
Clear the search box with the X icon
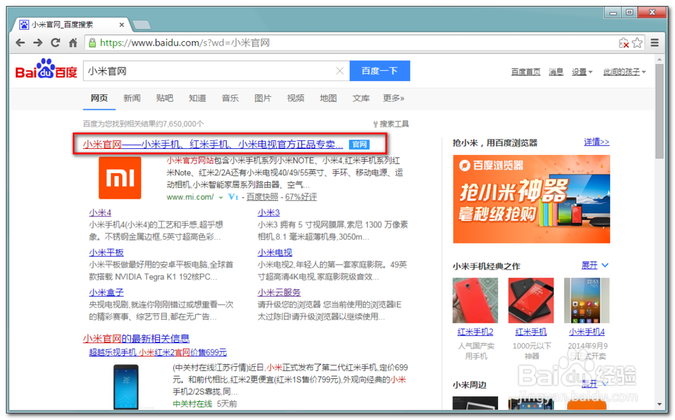[x=341, y=71]
